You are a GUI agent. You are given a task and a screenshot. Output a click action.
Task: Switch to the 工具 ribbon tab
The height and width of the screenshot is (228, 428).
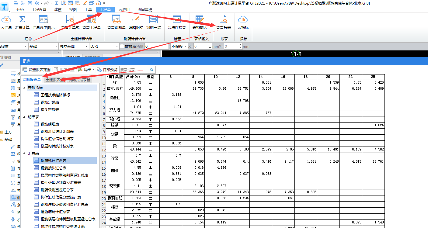click(x=88, y=9)
